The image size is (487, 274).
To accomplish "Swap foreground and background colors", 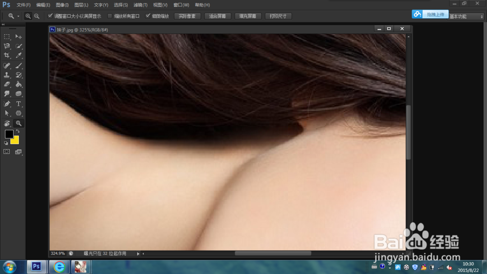I will (x=18, y=131).
